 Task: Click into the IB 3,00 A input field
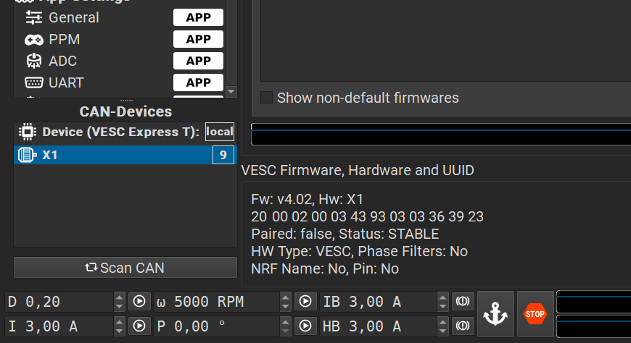pos(377,302)
